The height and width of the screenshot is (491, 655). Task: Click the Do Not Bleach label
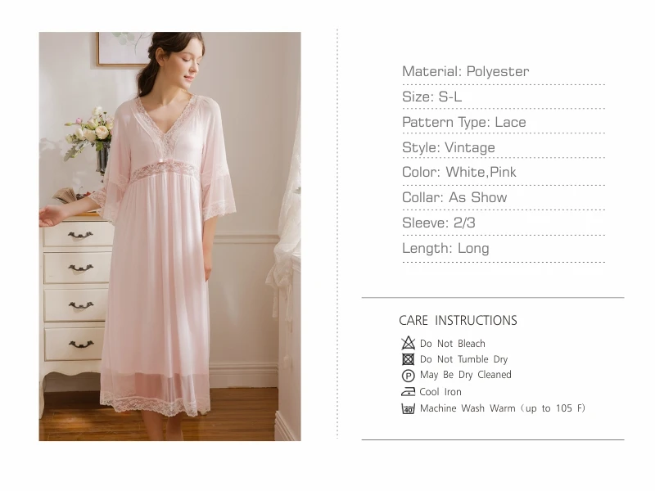coord(453,344)
